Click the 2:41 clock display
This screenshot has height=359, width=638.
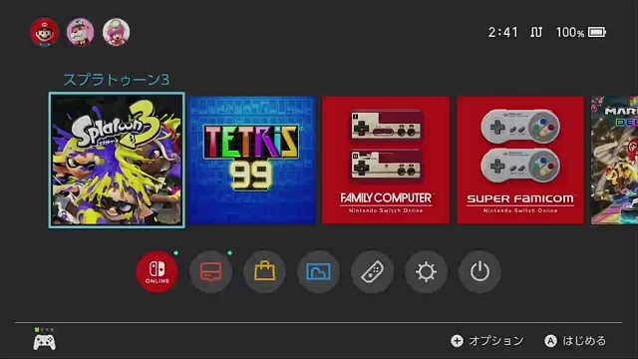coord(502,32)
